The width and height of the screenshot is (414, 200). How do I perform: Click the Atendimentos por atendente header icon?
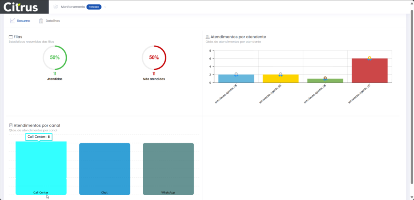(207, 37)
